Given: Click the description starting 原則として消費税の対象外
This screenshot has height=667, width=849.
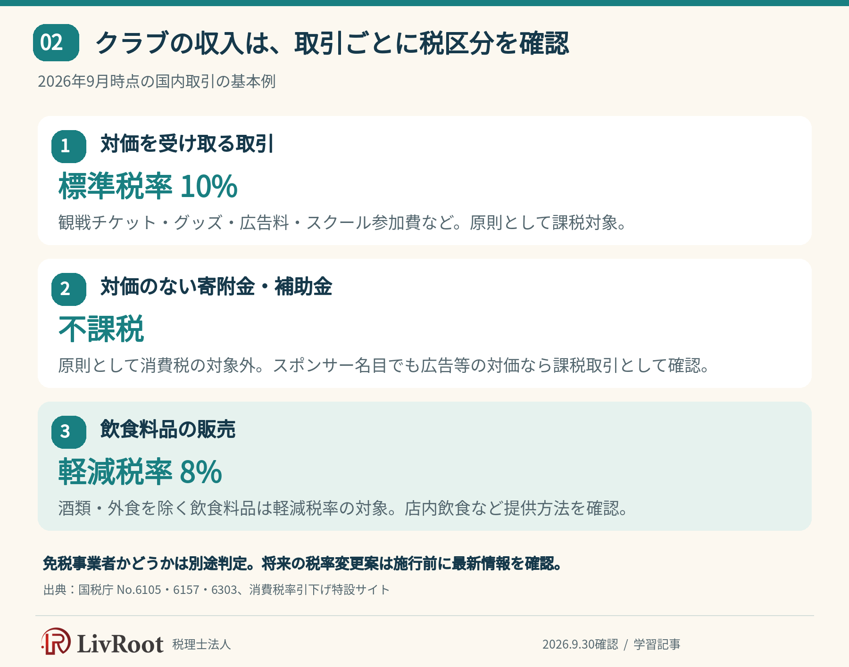Looking at the screenshot, I should point(384,365).
